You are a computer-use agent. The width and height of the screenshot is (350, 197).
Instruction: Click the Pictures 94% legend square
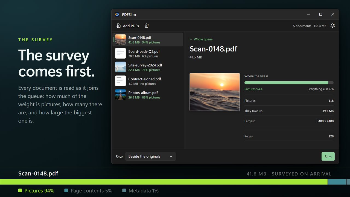coord(20,191)
